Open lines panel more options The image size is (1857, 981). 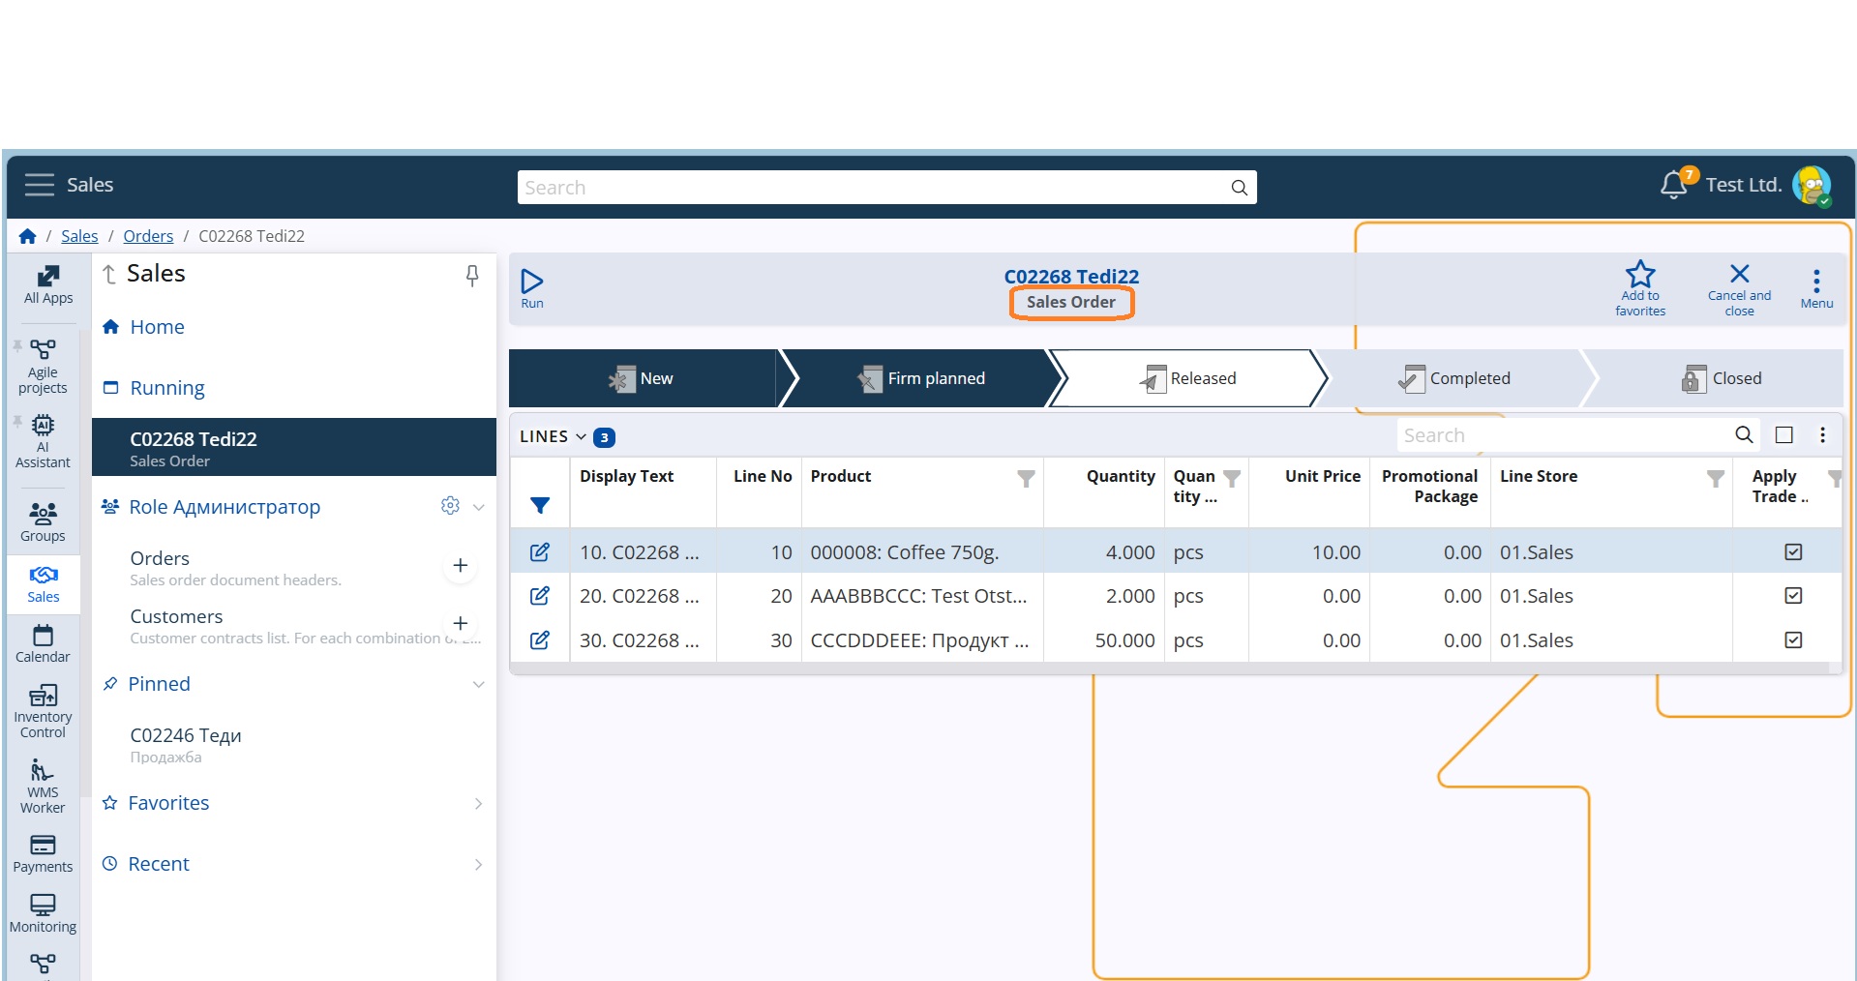(x=1822, y=435)
